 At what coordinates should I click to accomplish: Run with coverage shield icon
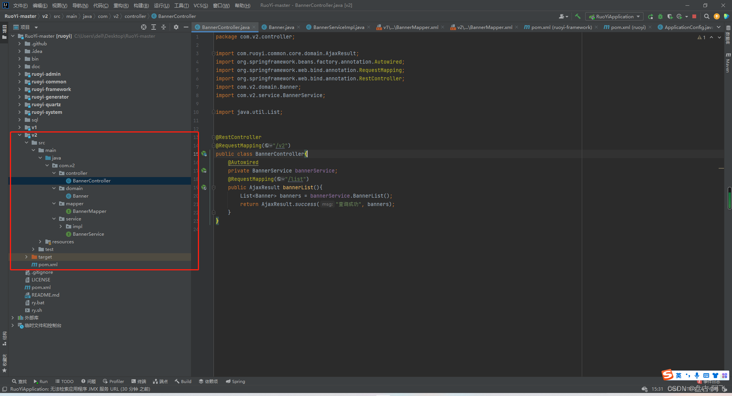670,16
